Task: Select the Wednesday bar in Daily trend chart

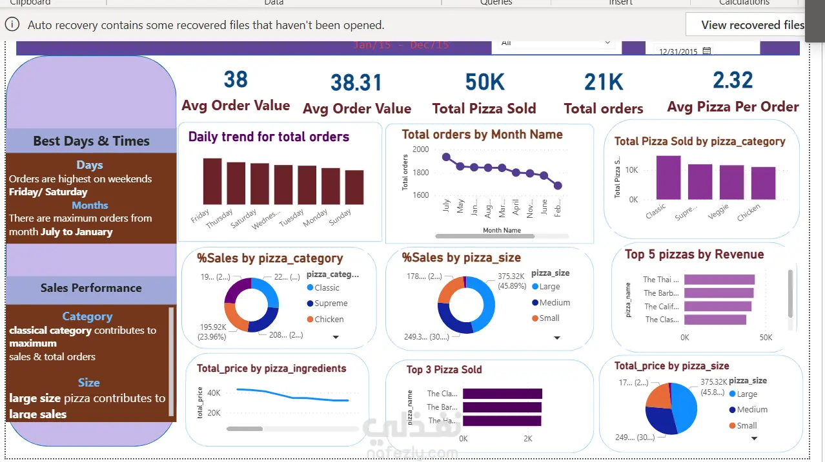Action: tap(283, 185)
